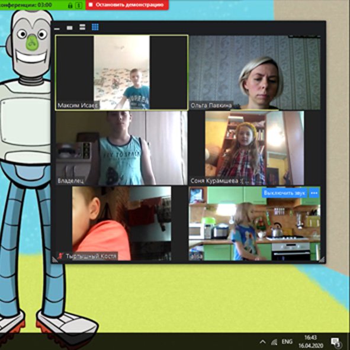Select Максим Исаев video tile
350x350 pixels.
[121, 72]
